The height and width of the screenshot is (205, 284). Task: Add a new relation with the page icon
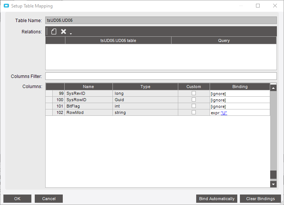[x=54, y=31]
